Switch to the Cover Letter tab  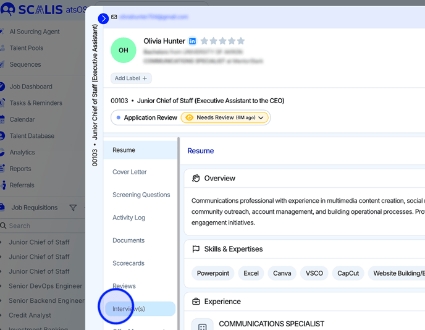(130, 172)
